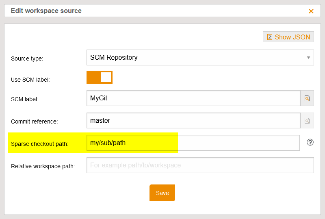Image resolution: width=325 pixels, height=219 pixels.
Task: Click the SCM label text field
Action: click(x=193, y=98)
